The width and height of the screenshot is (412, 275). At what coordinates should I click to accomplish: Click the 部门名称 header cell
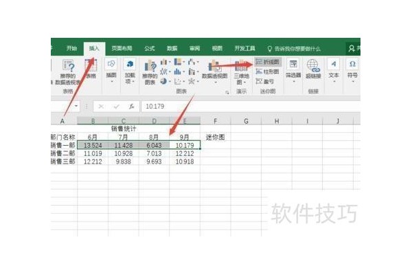coord(64,137)
